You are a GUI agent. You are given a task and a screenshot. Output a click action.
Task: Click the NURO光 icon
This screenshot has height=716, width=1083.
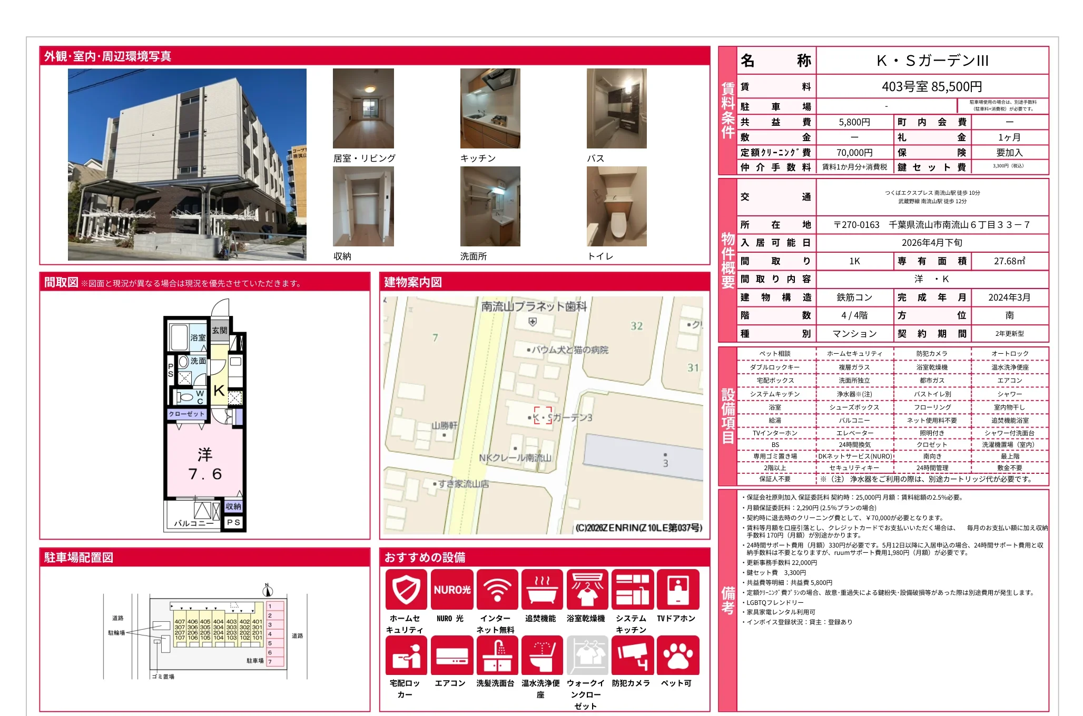451,589
